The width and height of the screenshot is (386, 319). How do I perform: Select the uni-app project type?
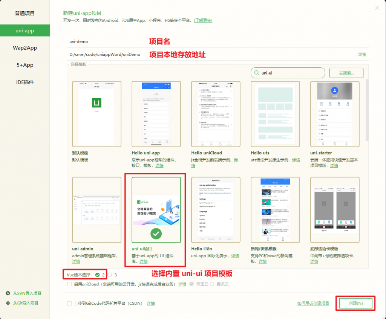coord(25,31)
